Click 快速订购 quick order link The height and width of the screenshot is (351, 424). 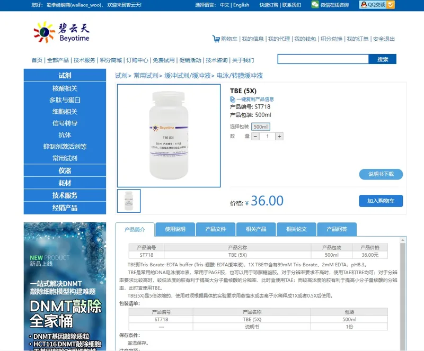click(269, 5)
